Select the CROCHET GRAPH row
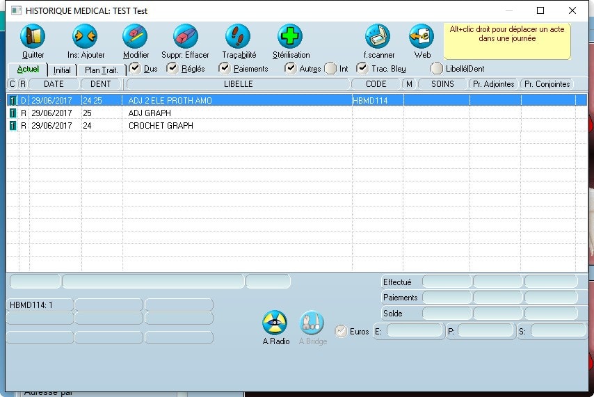The width and height of the screenshot is (594, 397). click(x=161, y=126)
